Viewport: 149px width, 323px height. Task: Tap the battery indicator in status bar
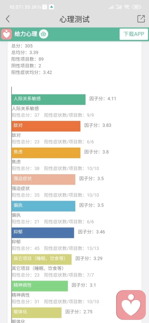pos(136,7)
